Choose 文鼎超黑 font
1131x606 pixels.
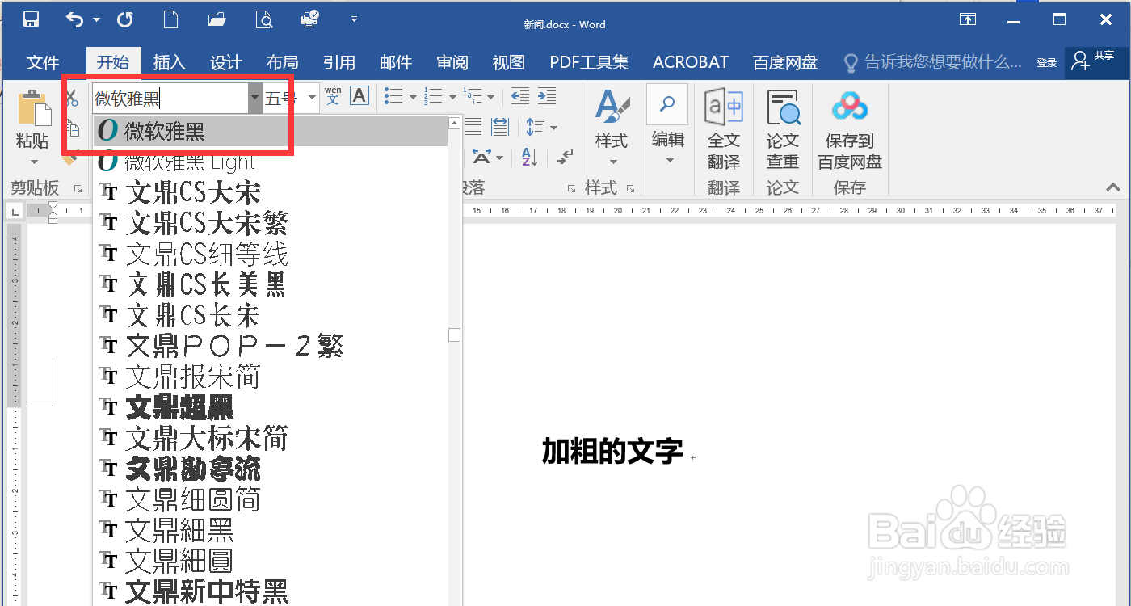click(271, 407)
